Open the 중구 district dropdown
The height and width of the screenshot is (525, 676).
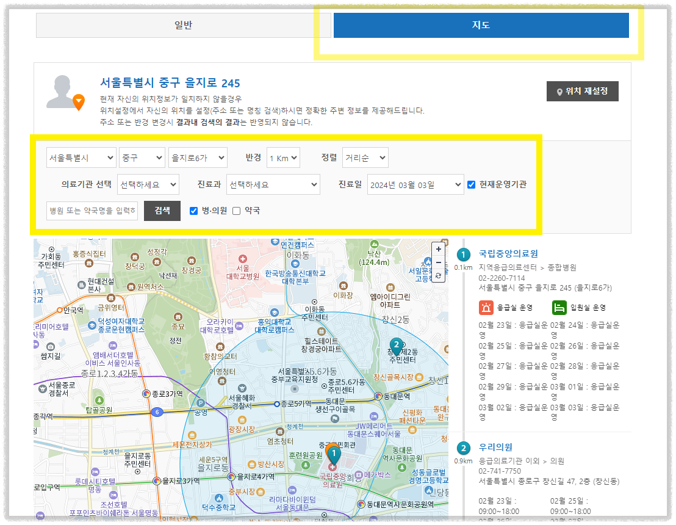(x=142, y=158)
